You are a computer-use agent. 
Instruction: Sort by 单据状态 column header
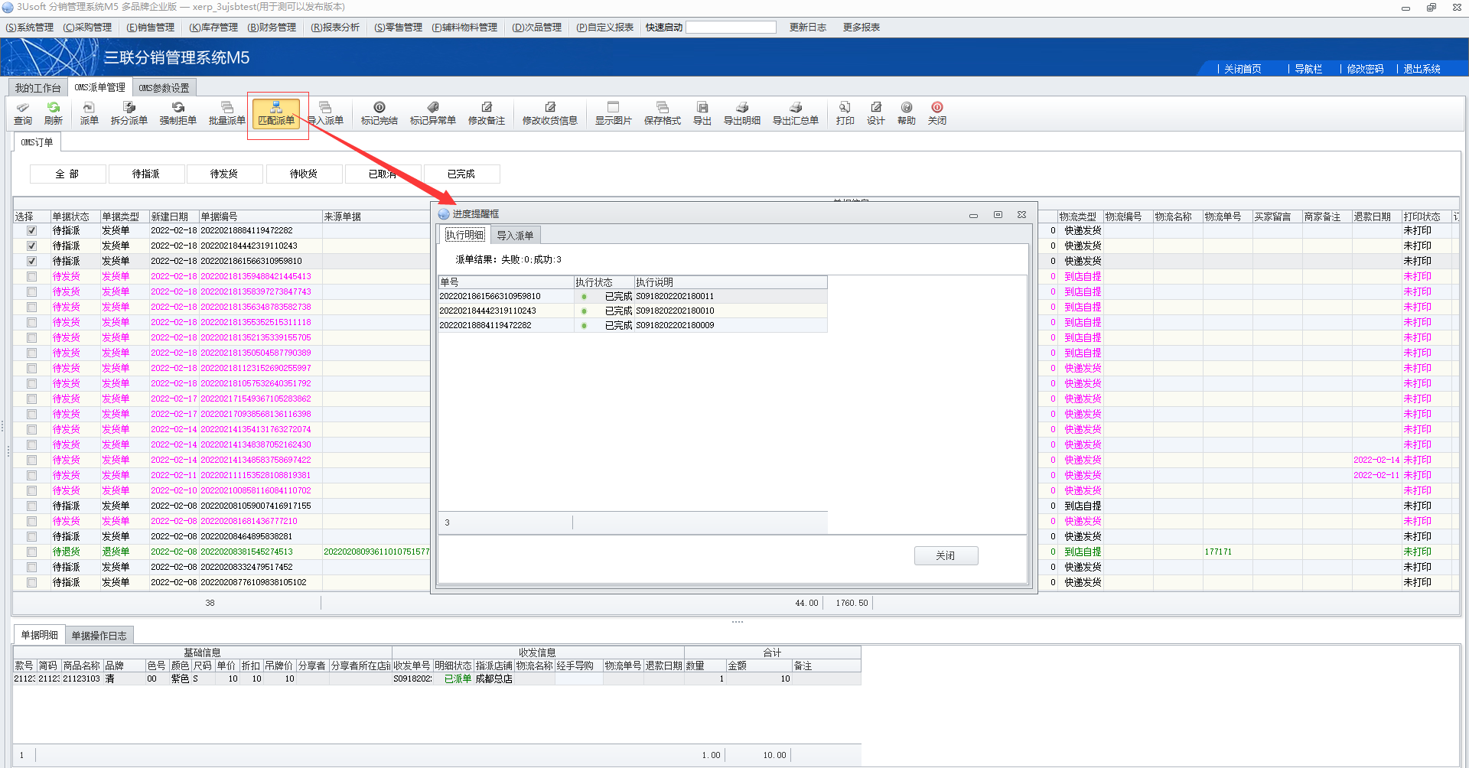point(74,216)
